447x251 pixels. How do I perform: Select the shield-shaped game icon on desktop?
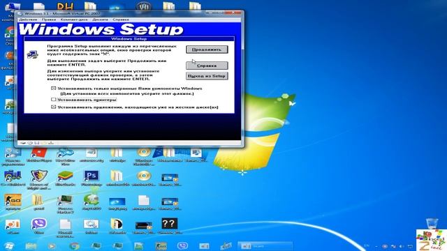click(x=39, y=178)
